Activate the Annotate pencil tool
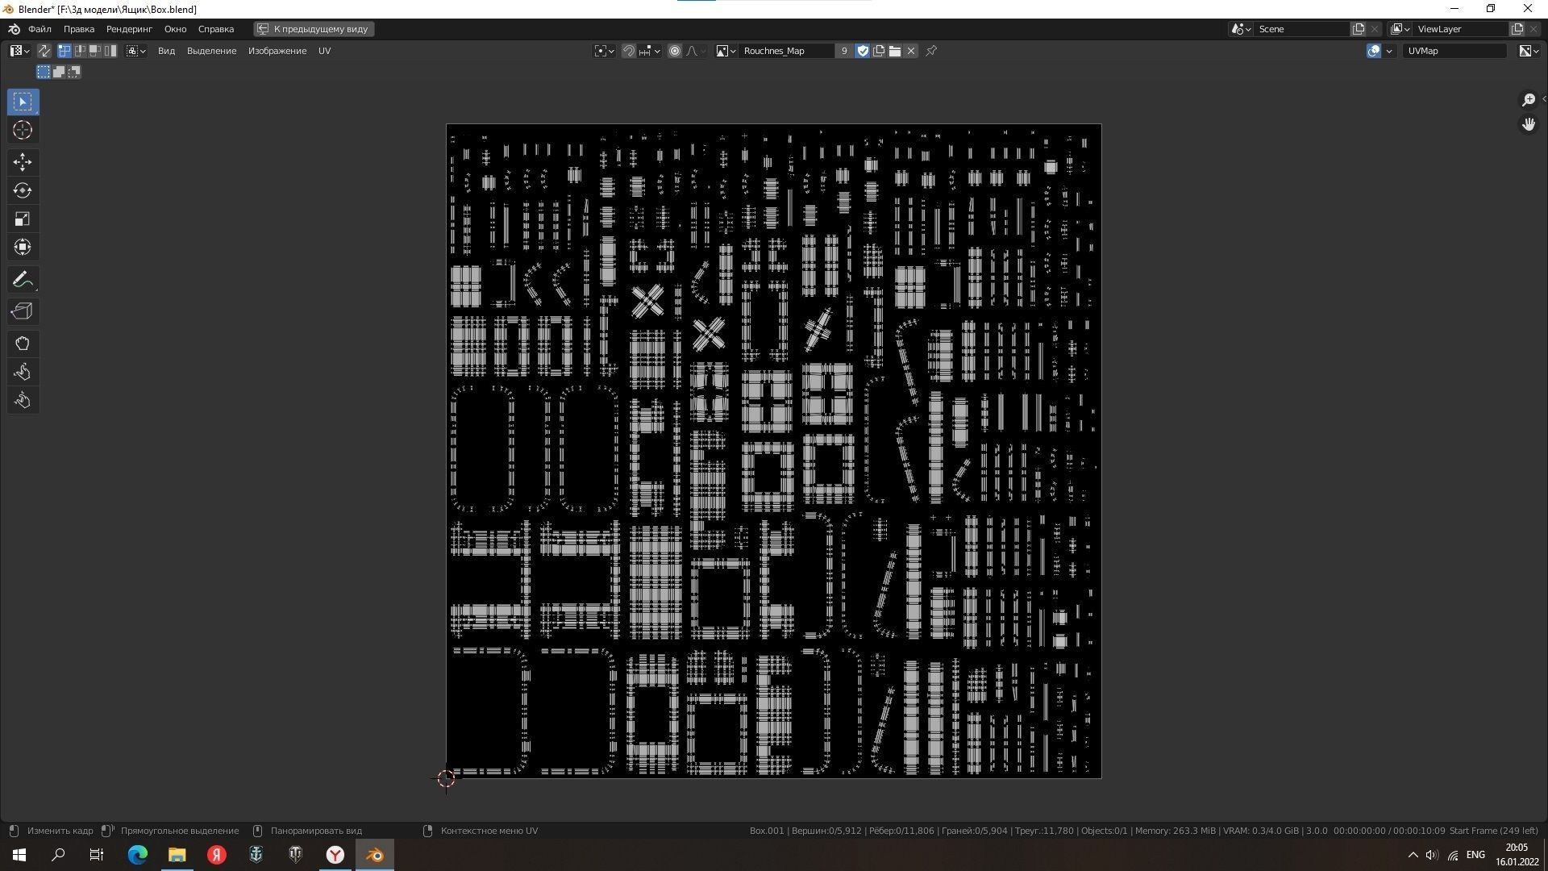 tap(22, 280)
